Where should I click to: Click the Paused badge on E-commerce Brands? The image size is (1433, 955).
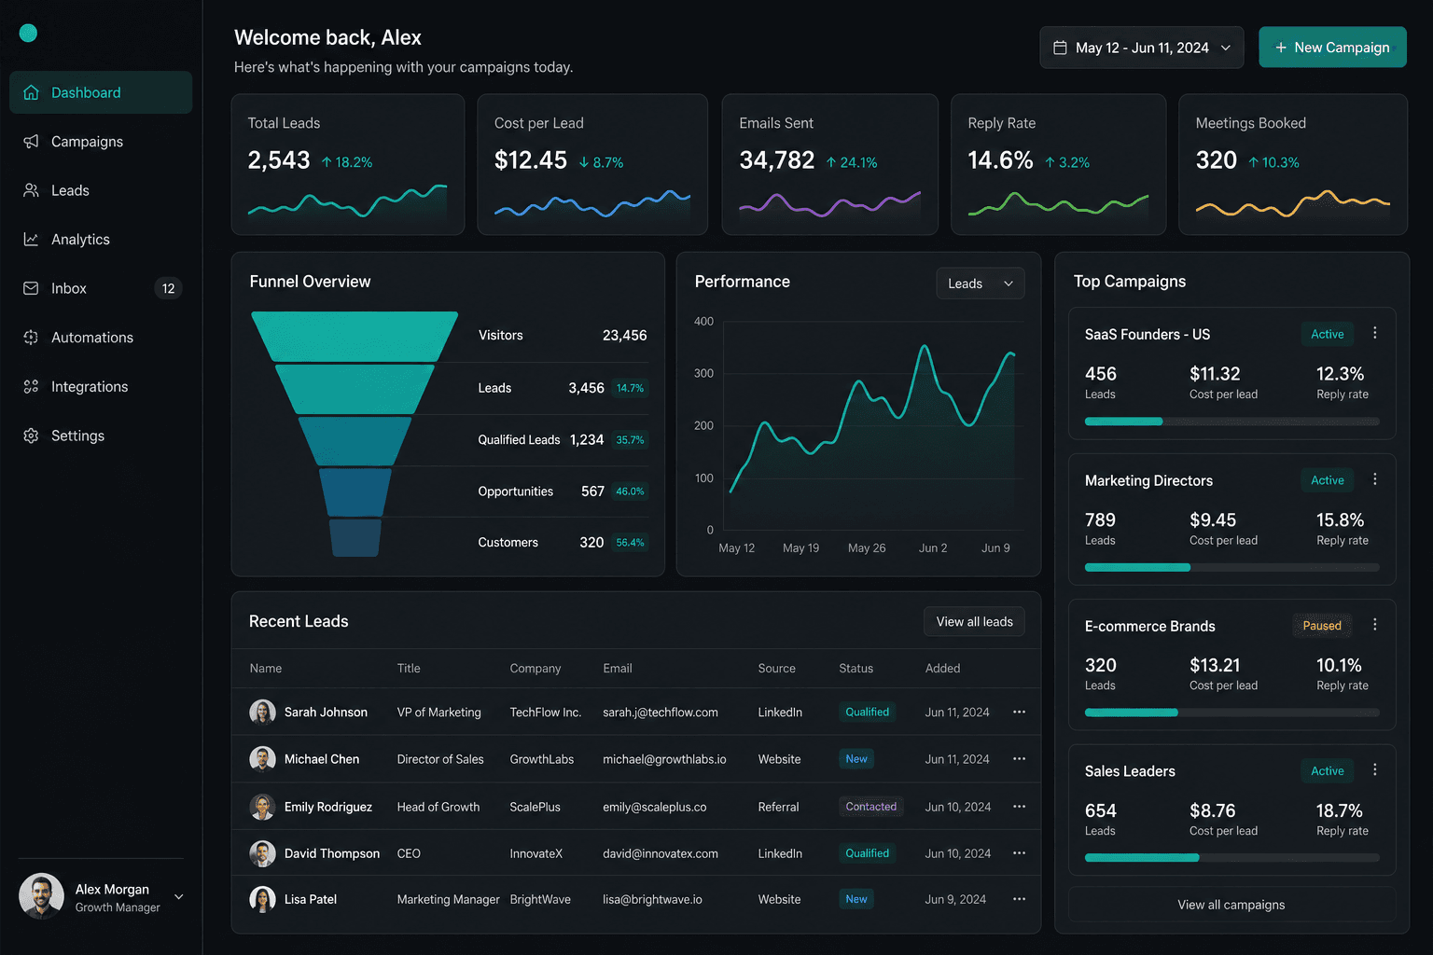[1322, 626]
